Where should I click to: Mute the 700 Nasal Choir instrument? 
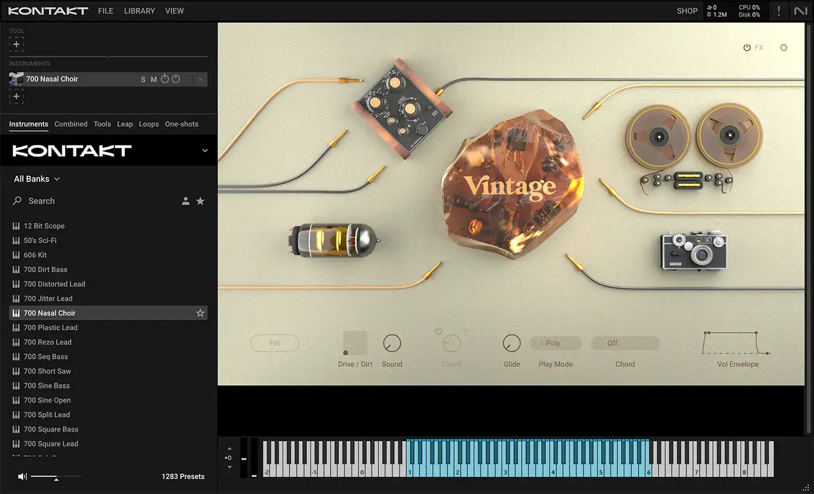pos(153,80)
